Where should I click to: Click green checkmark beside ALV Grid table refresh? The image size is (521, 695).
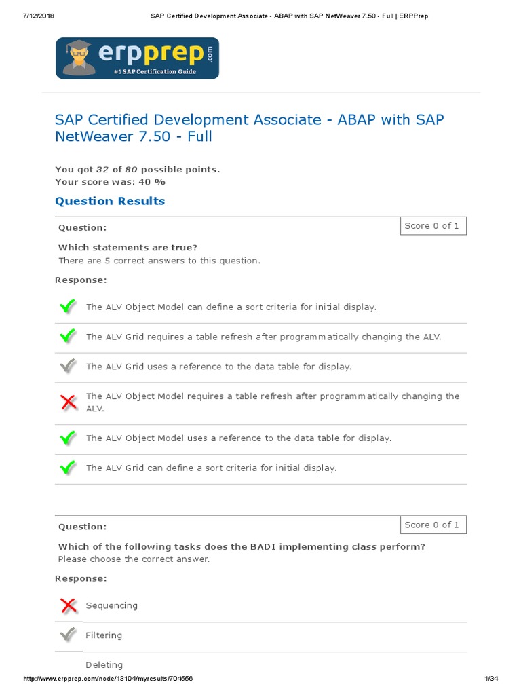pyautogui.click(x=68, y=337)
